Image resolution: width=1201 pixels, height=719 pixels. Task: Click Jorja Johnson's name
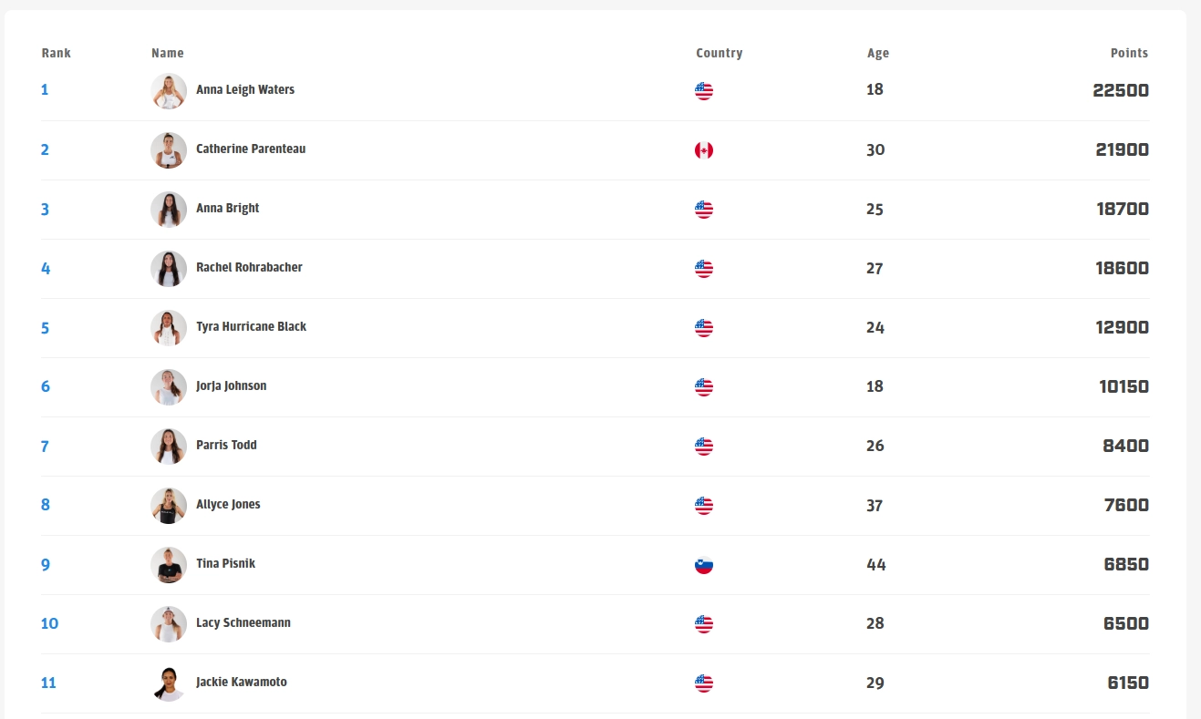point(231,386)
